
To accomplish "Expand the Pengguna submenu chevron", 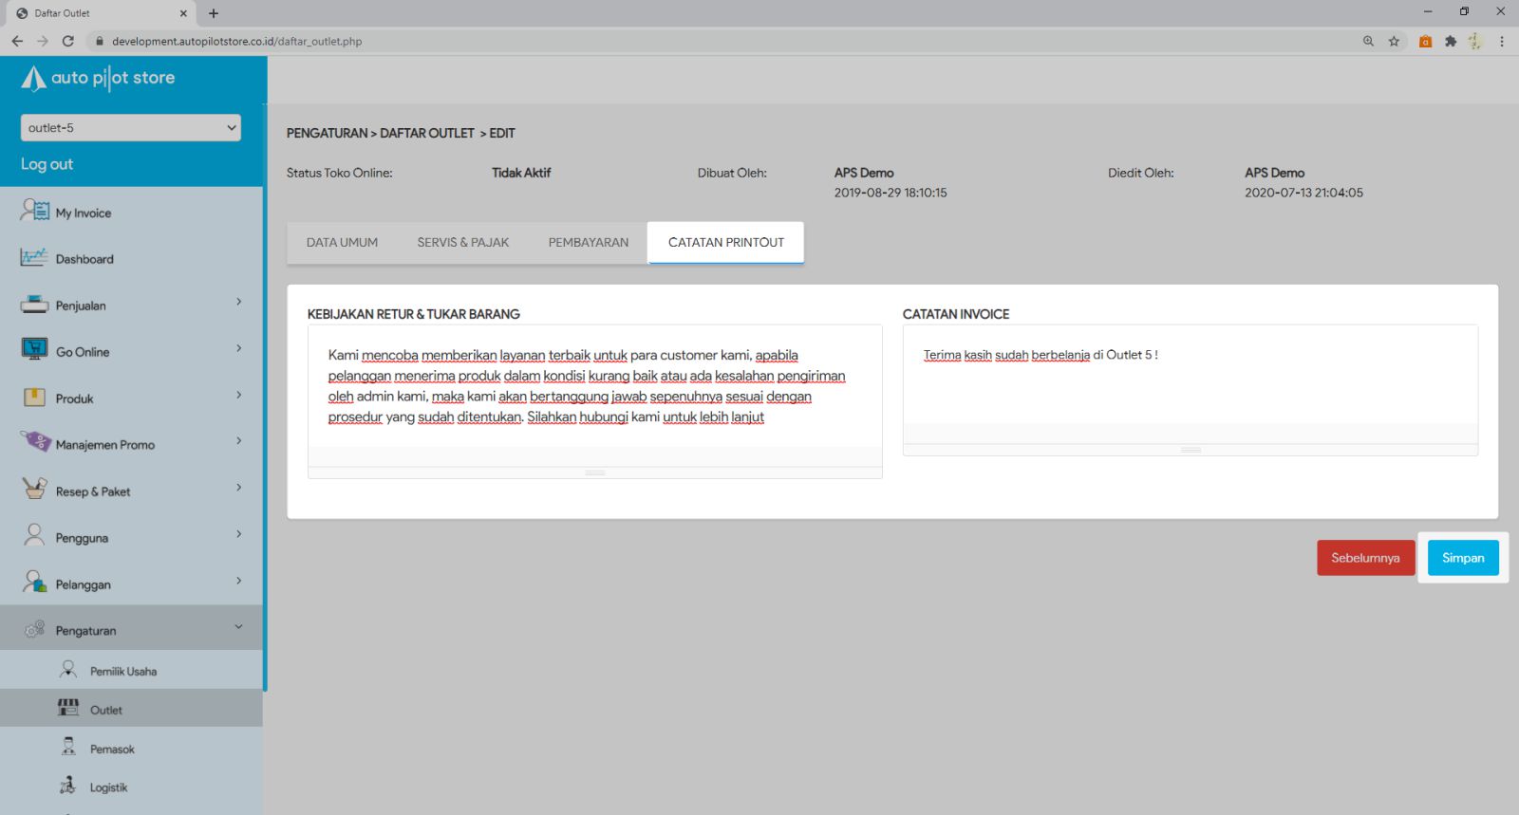I will point(238,535).
